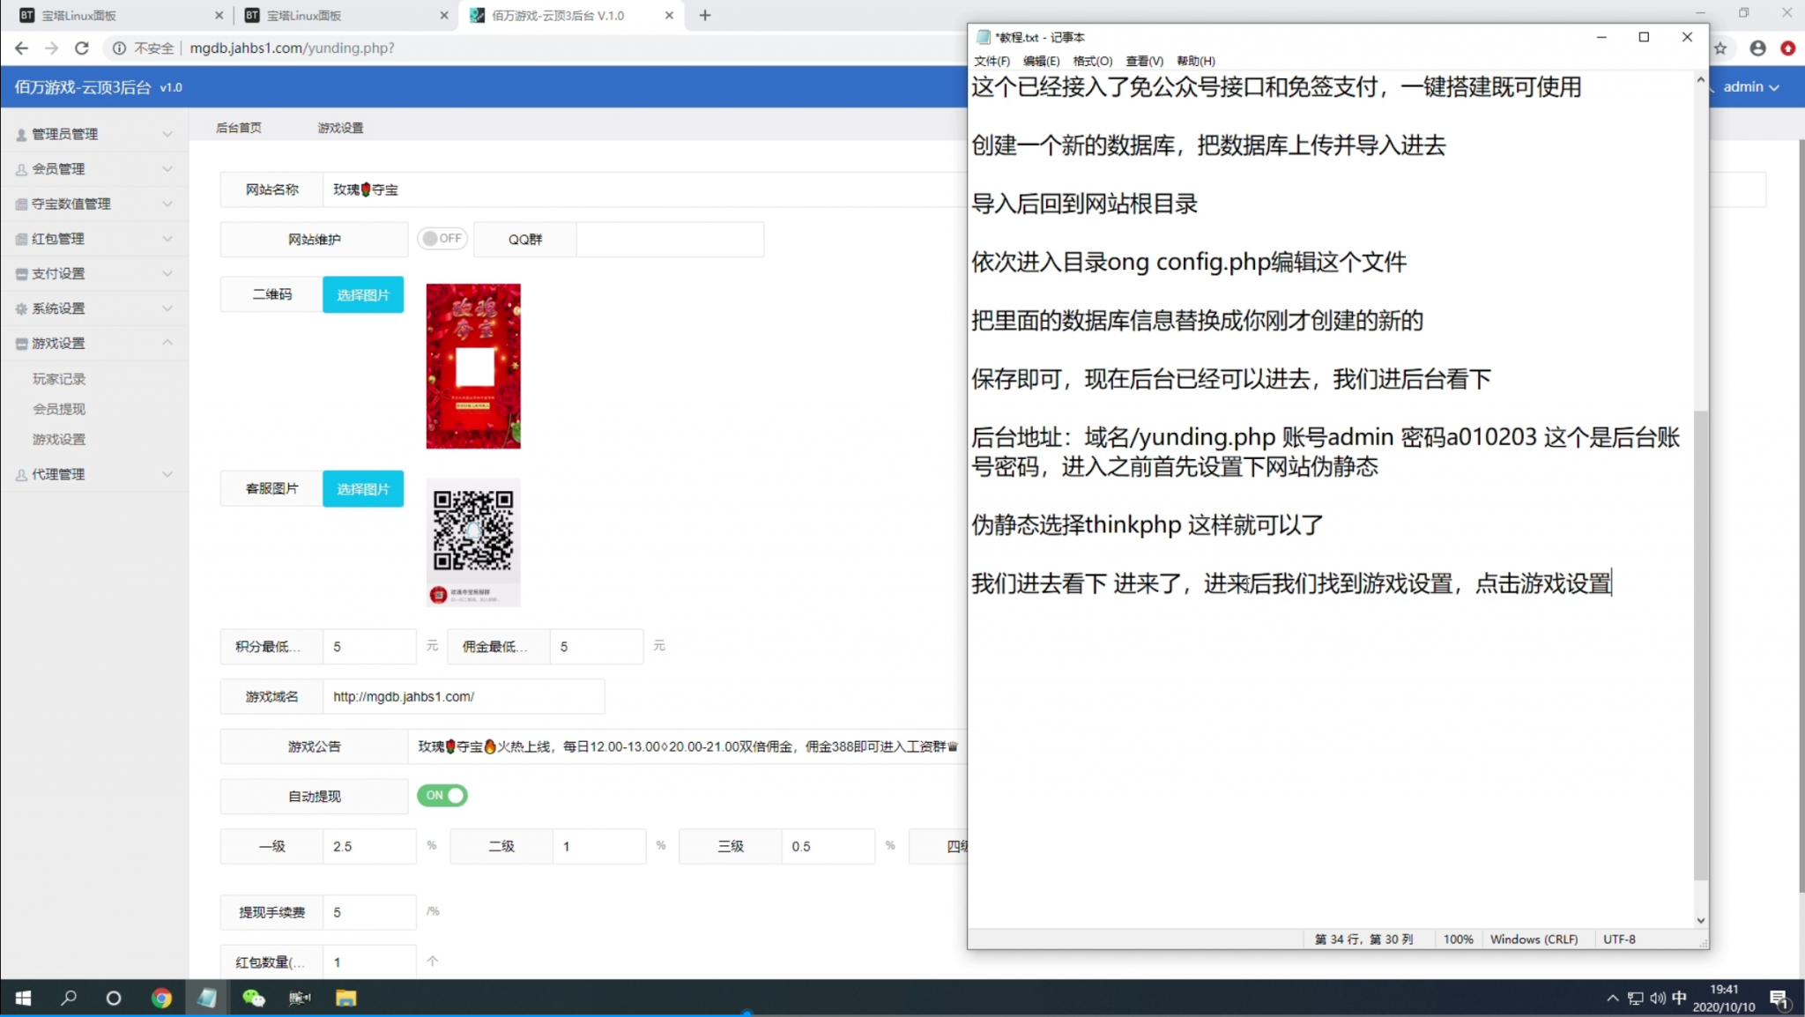Disable the 自动提现 ON switch
1805x1017 pixels.
pyautogui.click(x=442, y=795)
